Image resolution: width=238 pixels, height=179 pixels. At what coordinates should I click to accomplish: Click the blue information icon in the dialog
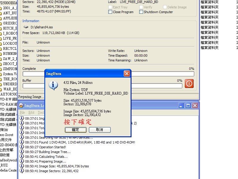(x=53, y=85)
